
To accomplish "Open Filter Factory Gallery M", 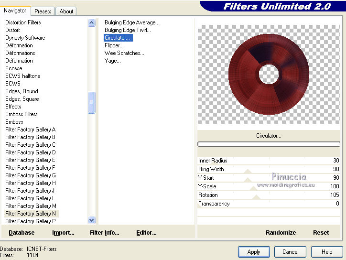I will [x=31, y=206].
